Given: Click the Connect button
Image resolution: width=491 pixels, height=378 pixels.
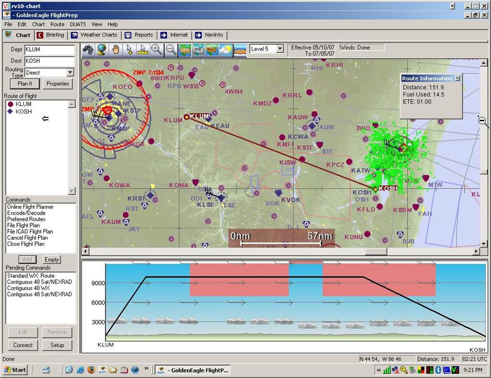Looking at the screenshot, I should click(x=23, y=345).
